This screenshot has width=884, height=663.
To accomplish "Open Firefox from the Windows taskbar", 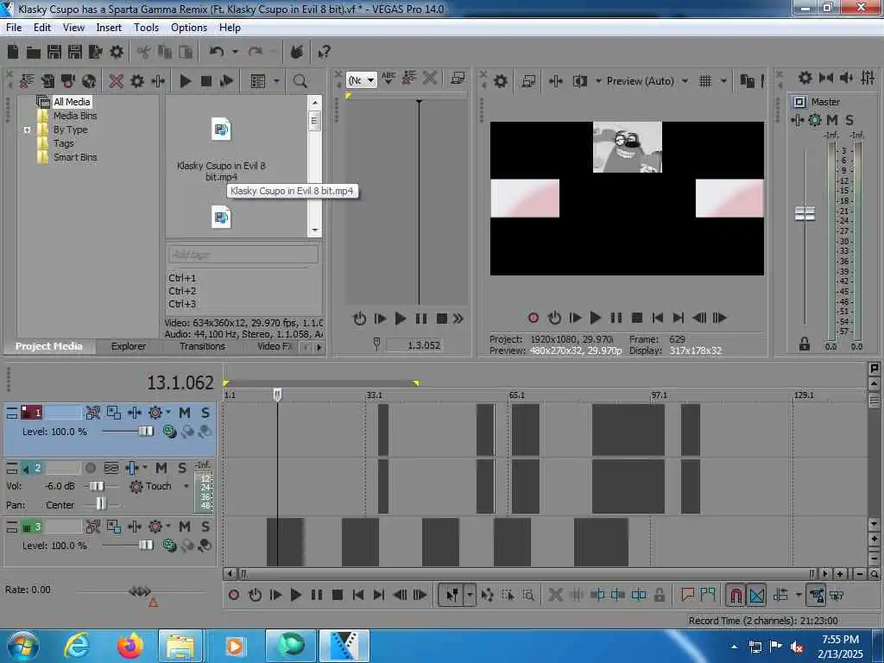I will tap(129, 646).
